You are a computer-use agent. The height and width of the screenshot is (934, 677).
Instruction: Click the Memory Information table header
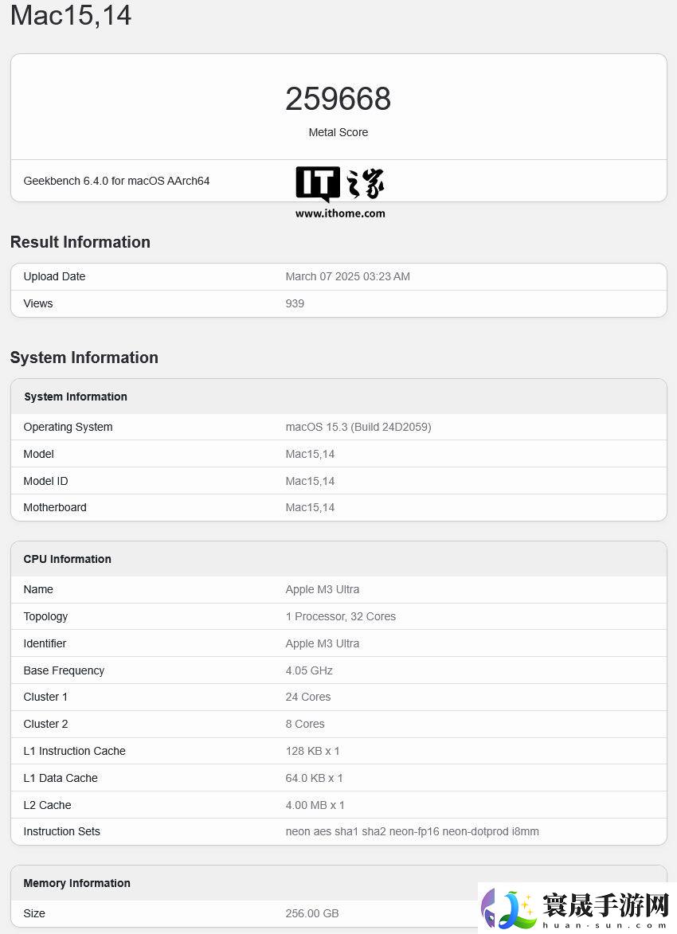click(76, 883)
